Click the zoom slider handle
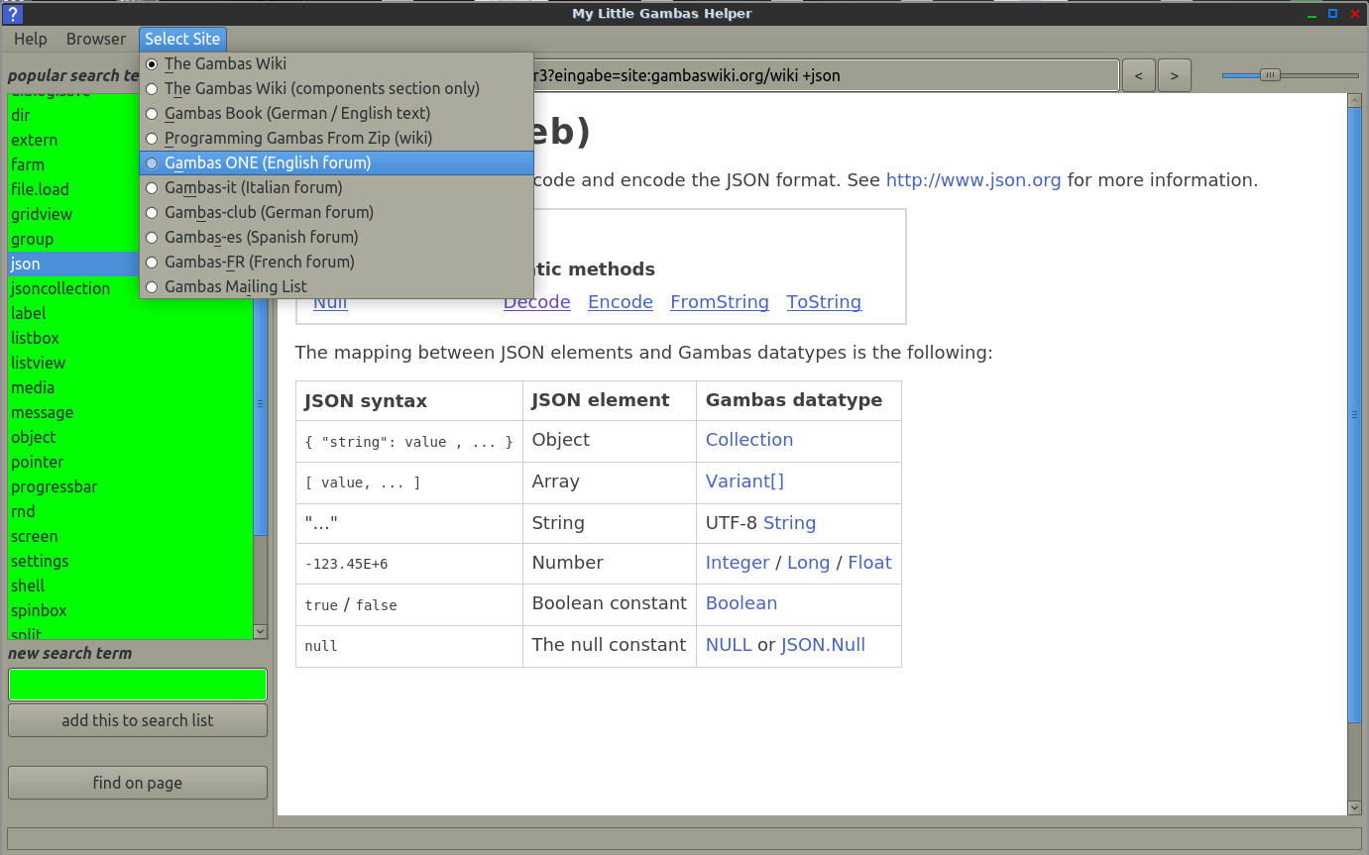 tap(1270, 75)
